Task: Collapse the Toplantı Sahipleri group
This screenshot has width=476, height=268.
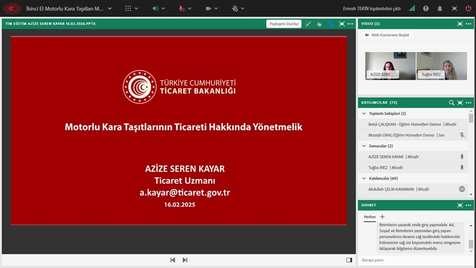Action: (x=363, y=113)
